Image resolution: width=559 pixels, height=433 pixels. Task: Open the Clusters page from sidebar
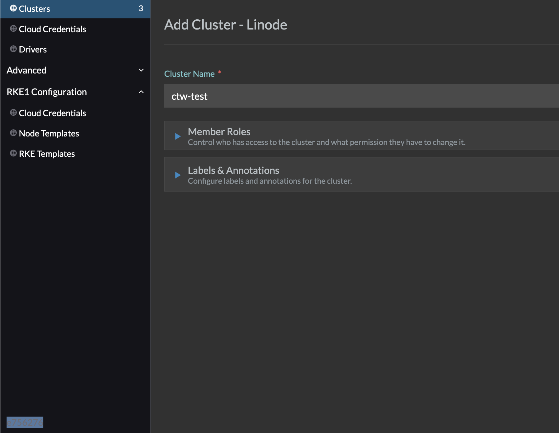click(x=35, y=9)
